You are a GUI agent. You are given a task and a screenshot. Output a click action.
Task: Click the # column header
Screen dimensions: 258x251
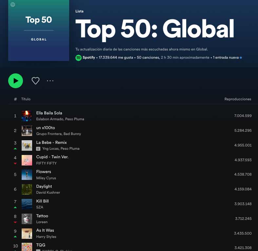[x=15, y=99]
